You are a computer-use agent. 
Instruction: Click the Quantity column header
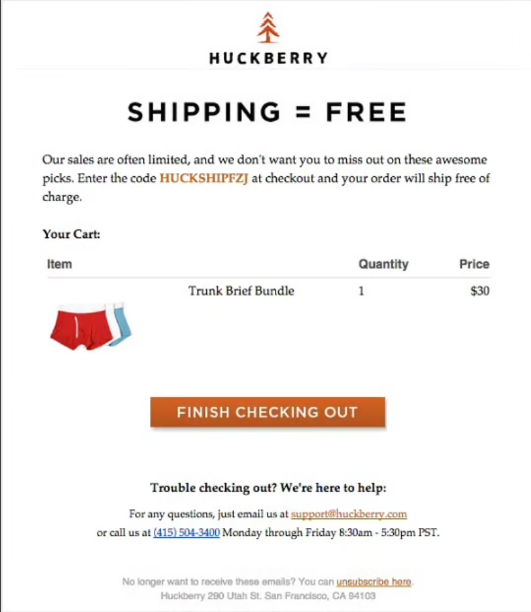pos(384,264)
